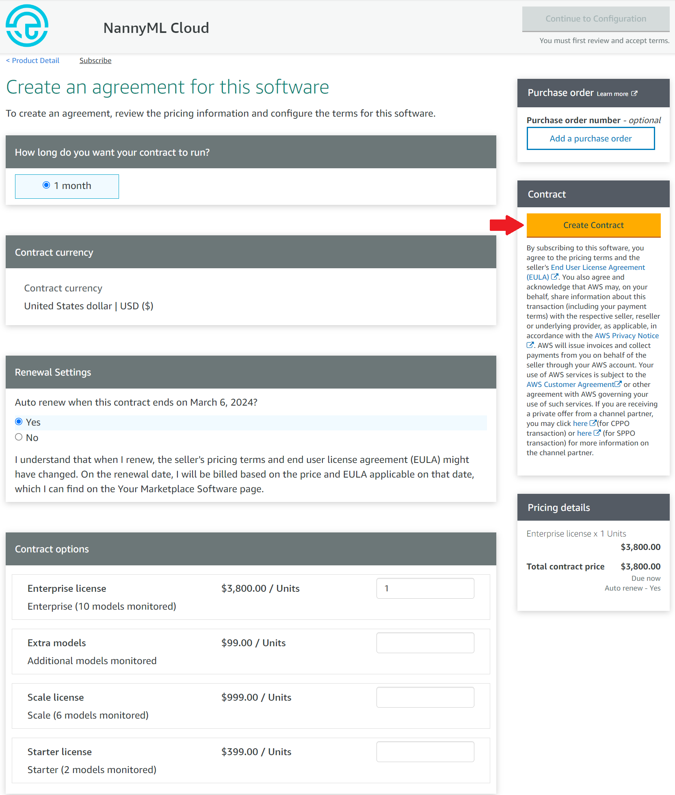The width and height of the screenshot is (675, 795).
Task: Click the Scale license units field
Action: [425, 697]
